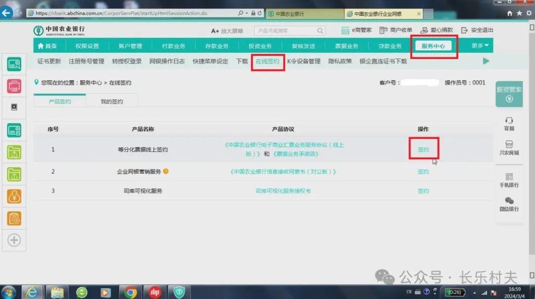
Task: Open 爱心捐款 from the top bar
Action: click(436, 30)
